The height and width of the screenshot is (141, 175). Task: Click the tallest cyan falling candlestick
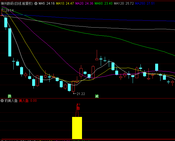10,42
